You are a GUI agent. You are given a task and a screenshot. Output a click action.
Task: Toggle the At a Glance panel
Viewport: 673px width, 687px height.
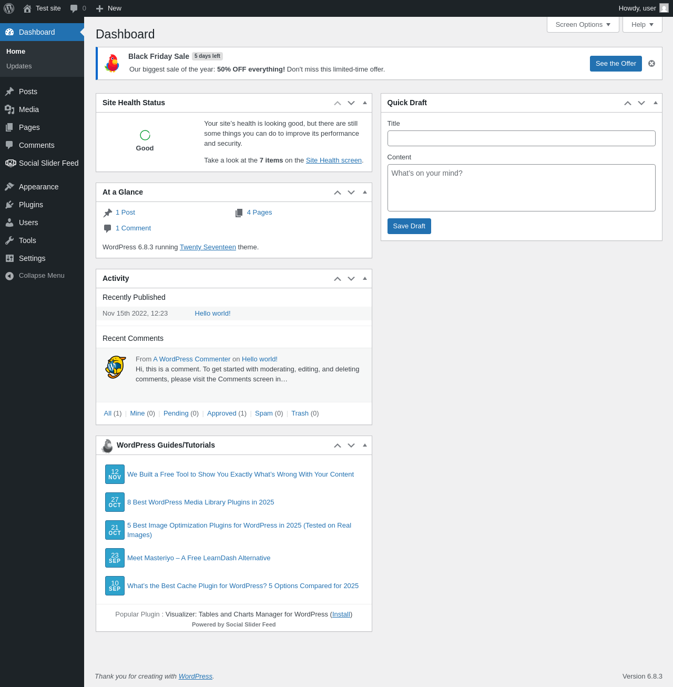point(365,192)
